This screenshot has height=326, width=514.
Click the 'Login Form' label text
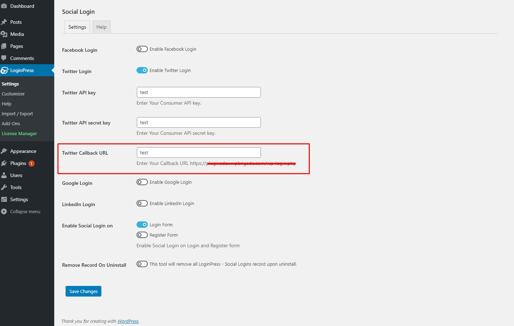coord(161,225)
